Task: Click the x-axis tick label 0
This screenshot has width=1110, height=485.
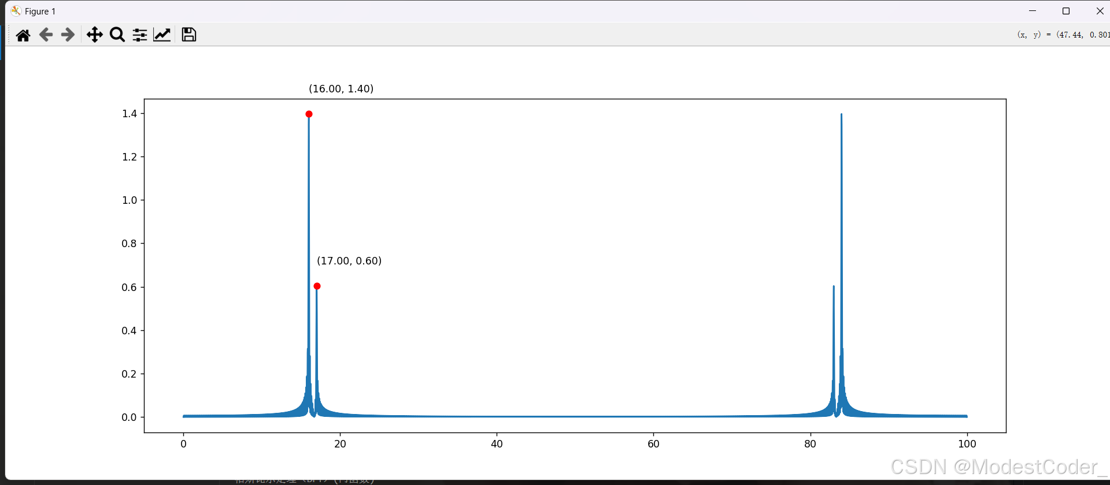Action: (183, 444)
